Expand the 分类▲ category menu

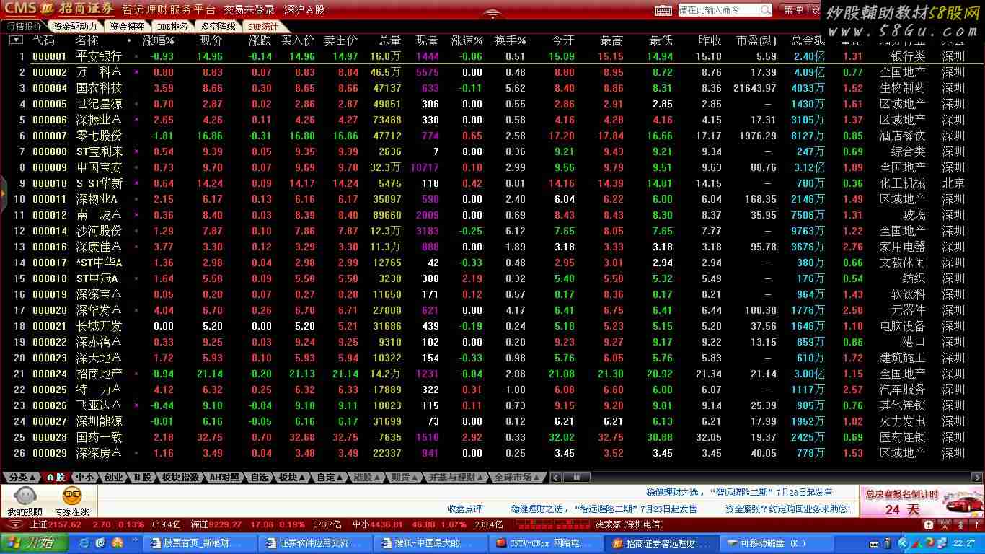21,478
